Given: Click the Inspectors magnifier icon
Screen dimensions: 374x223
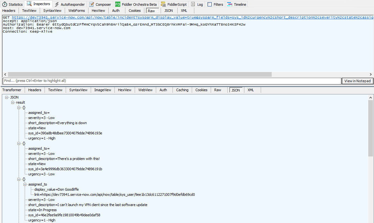Looking at the screenshot, I should coord(29,4).
